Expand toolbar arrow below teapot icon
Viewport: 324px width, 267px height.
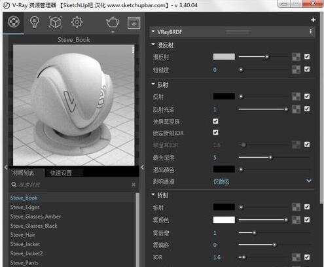click(113, 32)
